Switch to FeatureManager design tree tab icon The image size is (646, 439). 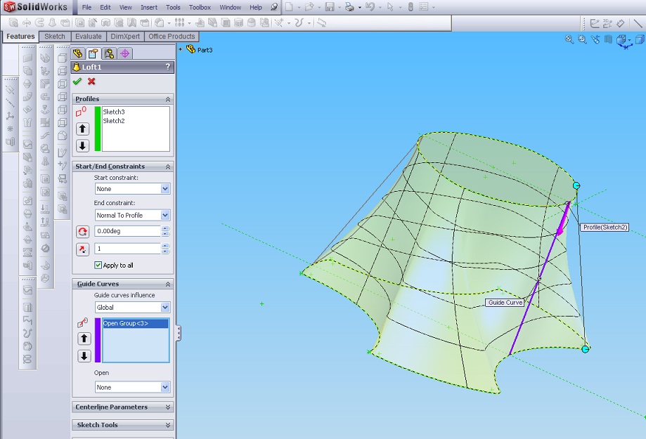click(78, 53)
